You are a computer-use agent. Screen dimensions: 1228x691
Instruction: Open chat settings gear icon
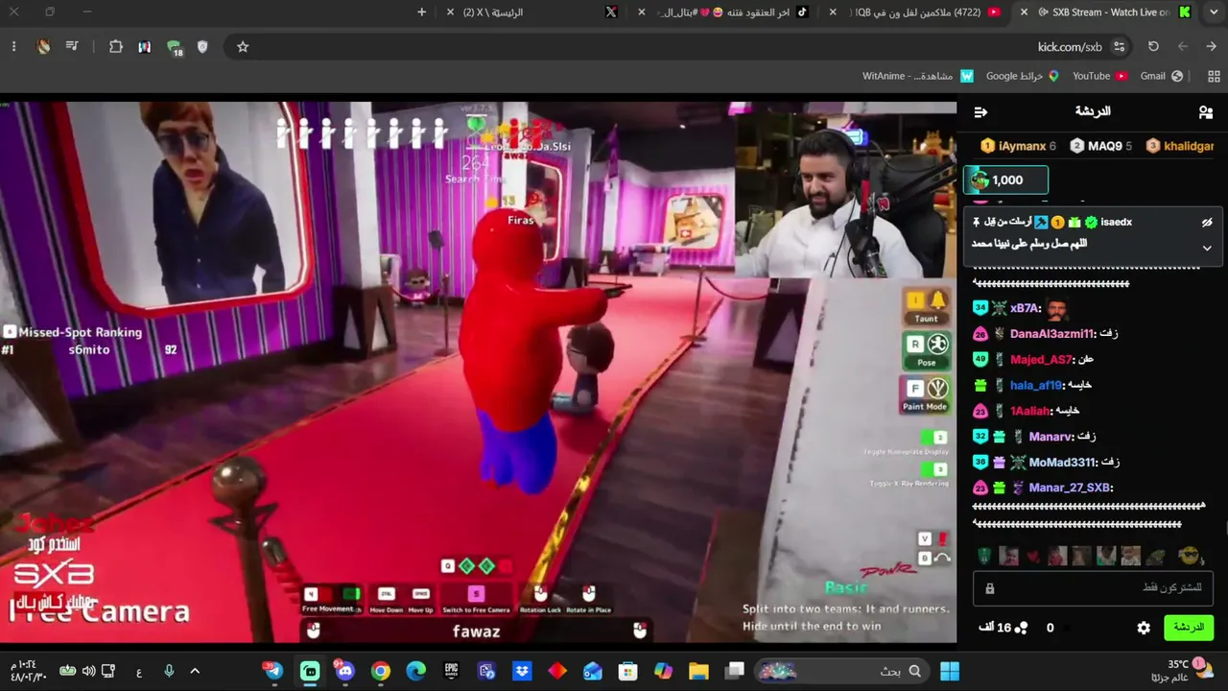[x=1144, y=628]
